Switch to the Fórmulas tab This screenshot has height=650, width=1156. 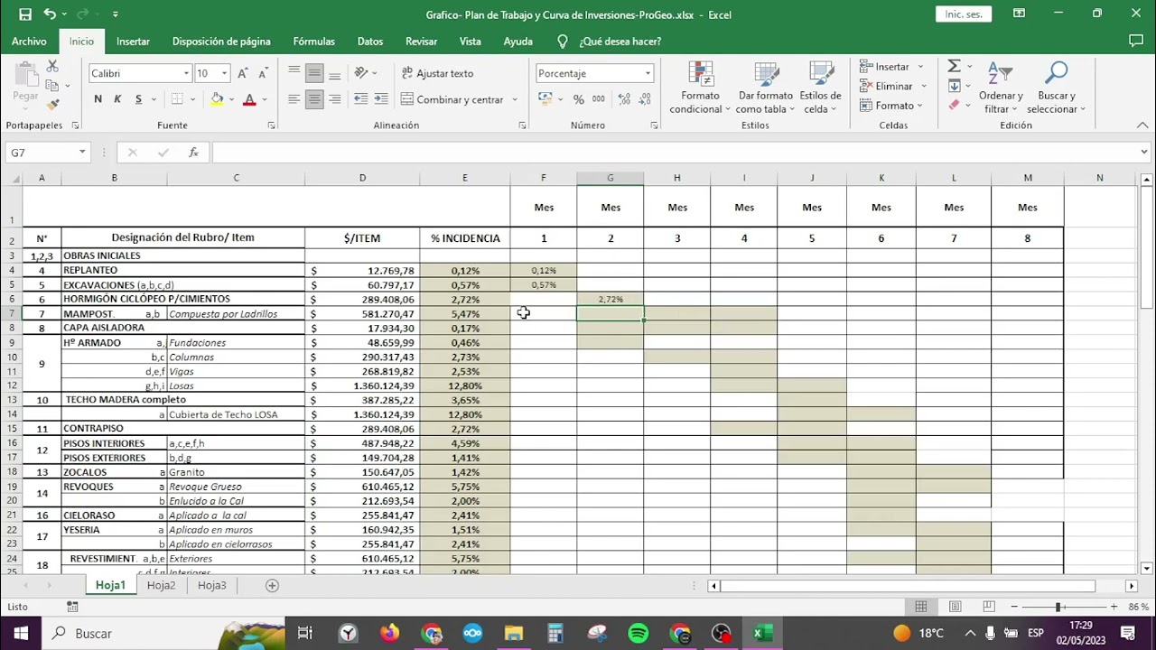[x=313, y=42]
